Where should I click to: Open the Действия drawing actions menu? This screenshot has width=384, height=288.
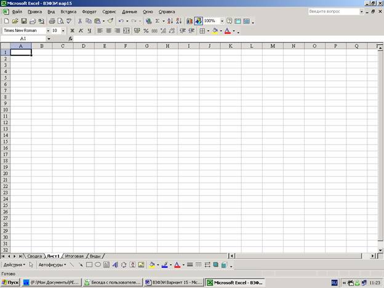[14, 265]
